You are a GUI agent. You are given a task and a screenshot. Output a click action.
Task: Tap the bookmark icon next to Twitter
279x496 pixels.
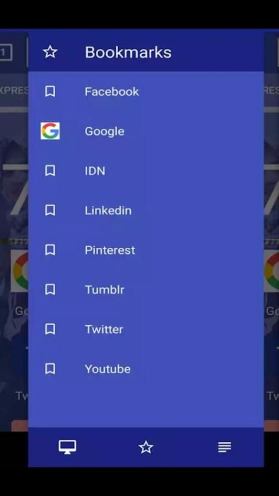50,329
